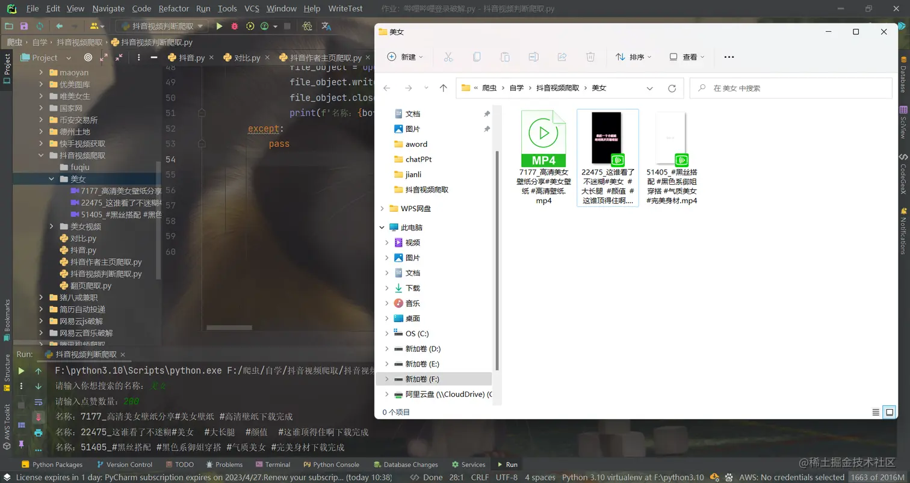Viewport: 910px width, 483px height.
Task: Select the 7177 MP4 file in Explorer
Action: [543, 158]
